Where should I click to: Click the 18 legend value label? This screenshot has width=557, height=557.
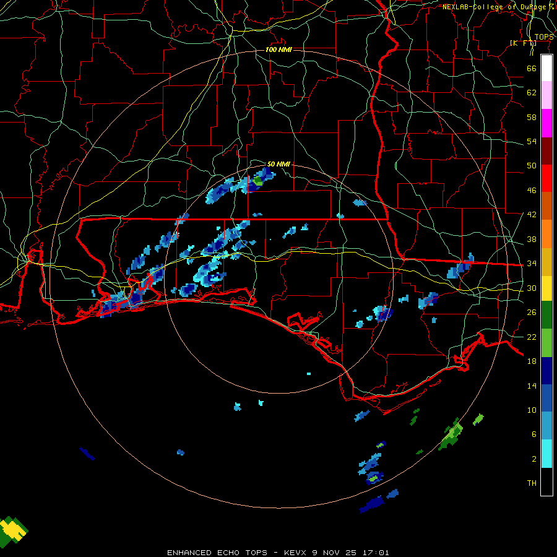pyautogui.click(x=532, y=361)
